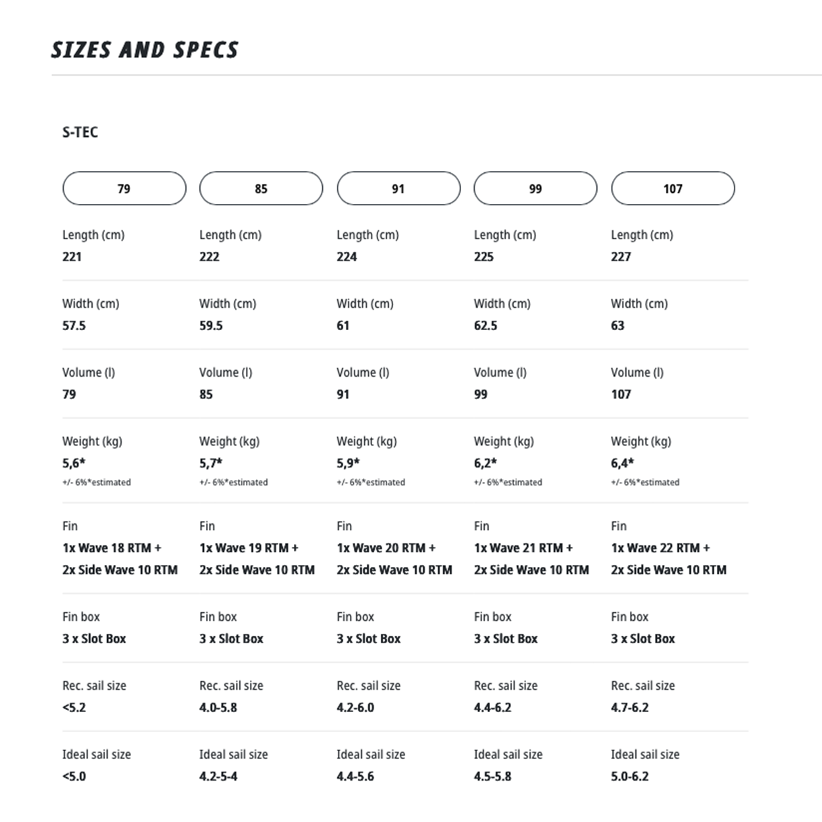Click the S-TEC construction label

(x=80, y=132)
